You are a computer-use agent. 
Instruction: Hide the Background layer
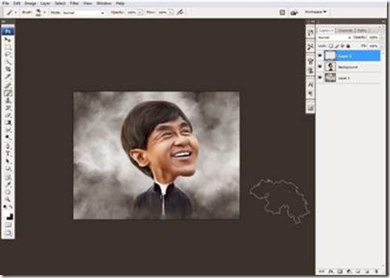(x=320, y=67)
